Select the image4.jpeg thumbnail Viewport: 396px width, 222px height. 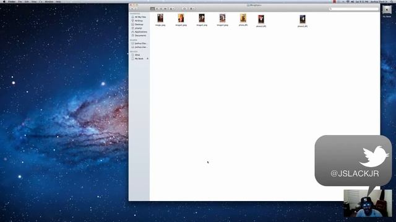click(223, 18)
